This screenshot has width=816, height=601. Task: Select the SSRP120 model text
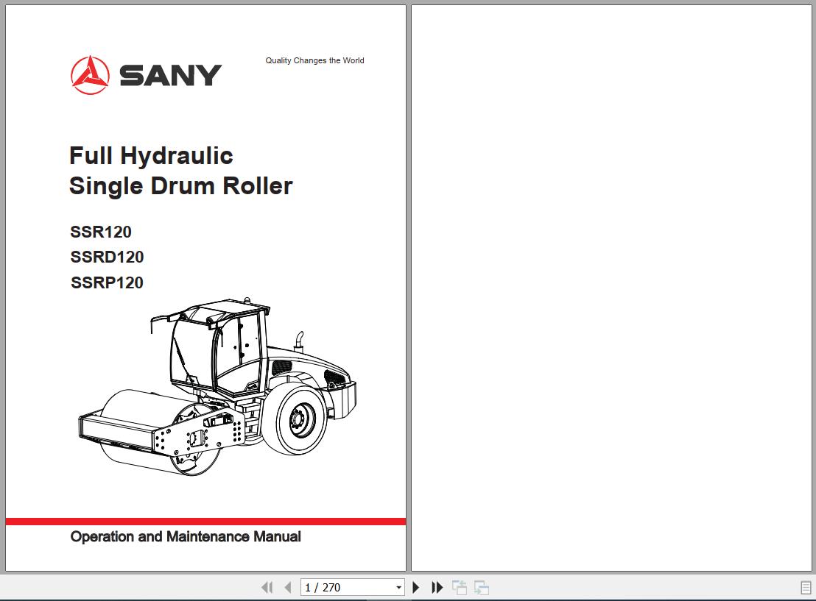point(108,282)
